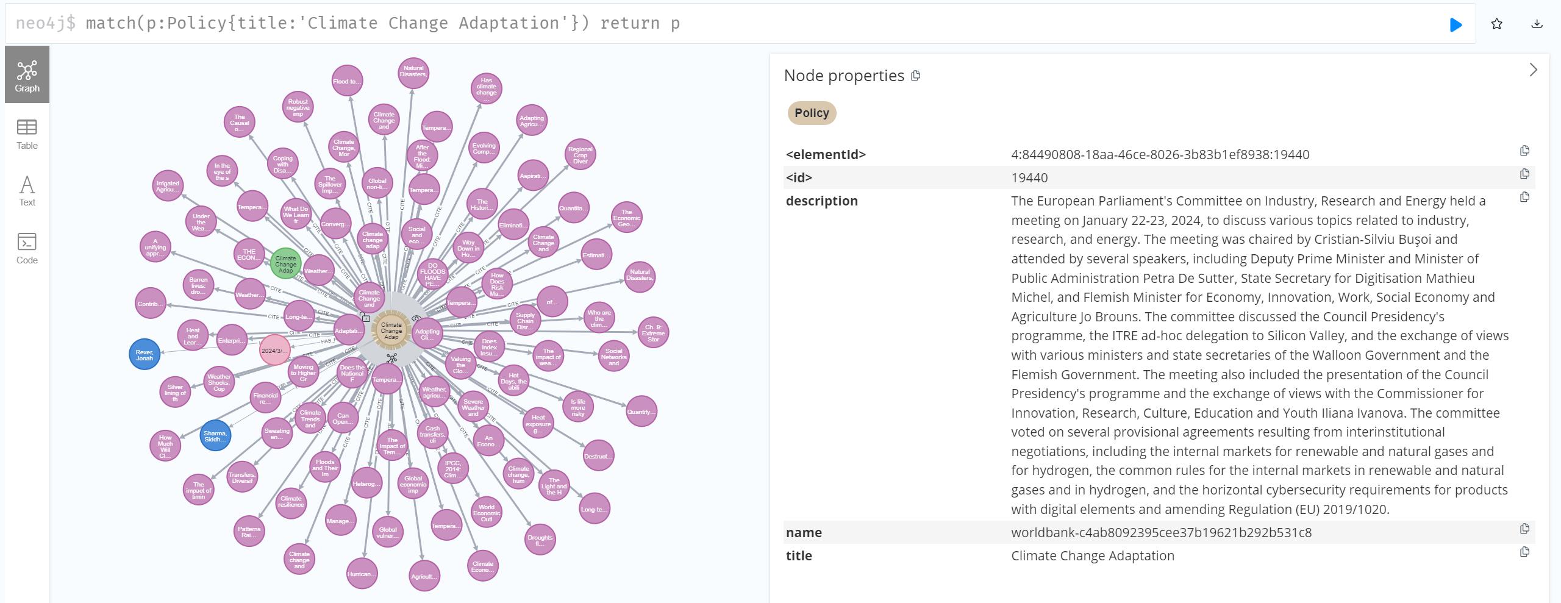Select the green Climate Change Adap node
This screenshot has height=603, width=1561.
(x=285, y=263)
